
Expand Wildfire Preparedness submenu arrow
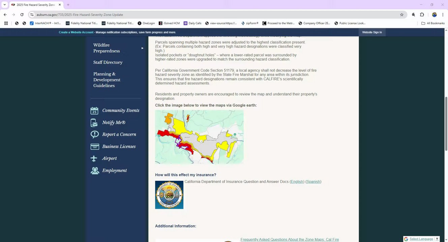pyautogui.click(x=142, y=48)
